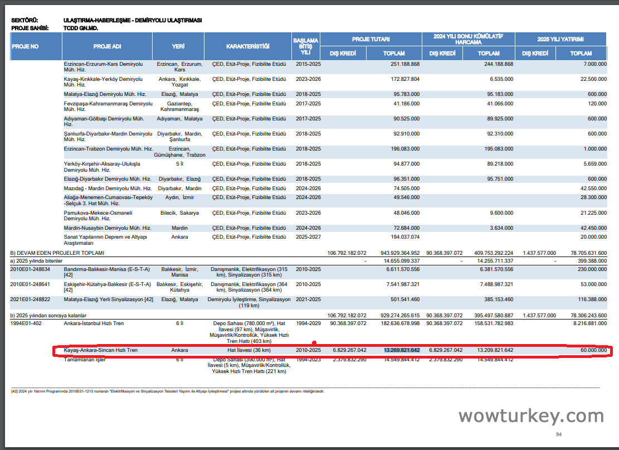Click the PROJE TUTARI header cell
619x450 pixels.
click(371, 39)
